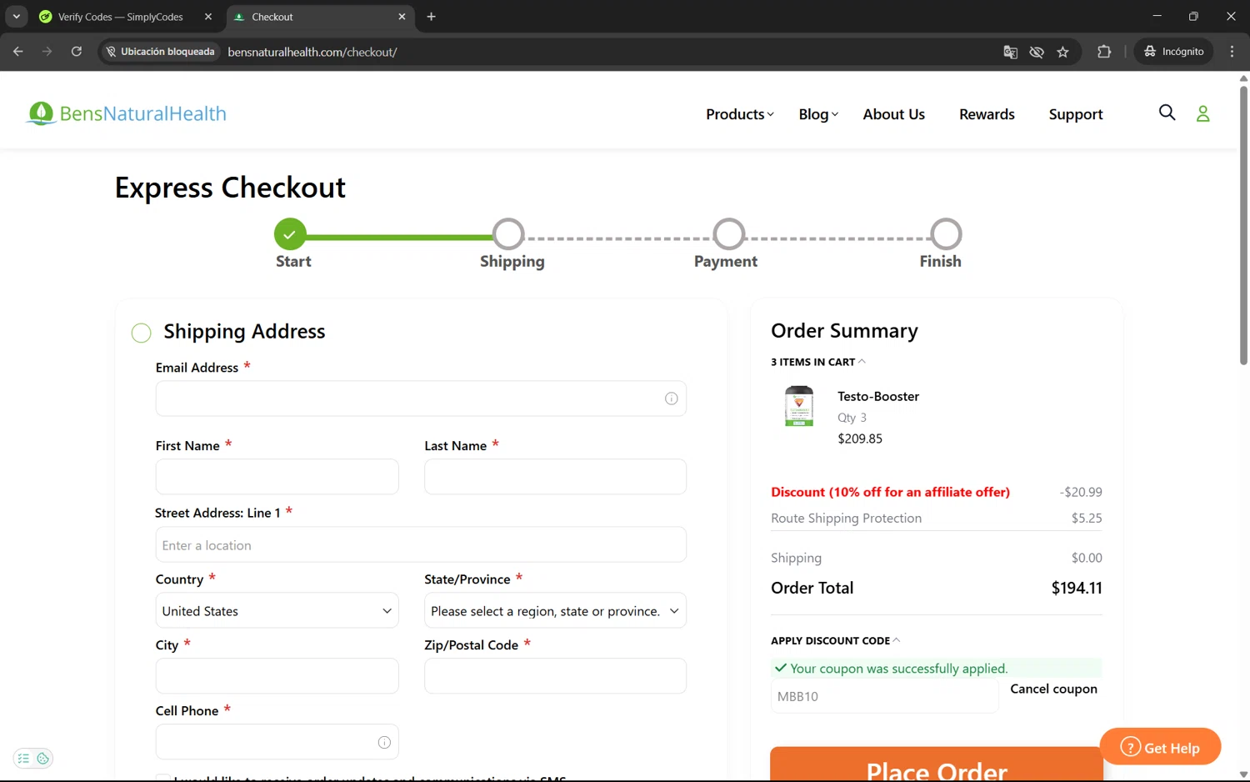Open the Country dropdown
Image resolution: width=1250 pixels, height=782 pixels.
pos(277,610)
